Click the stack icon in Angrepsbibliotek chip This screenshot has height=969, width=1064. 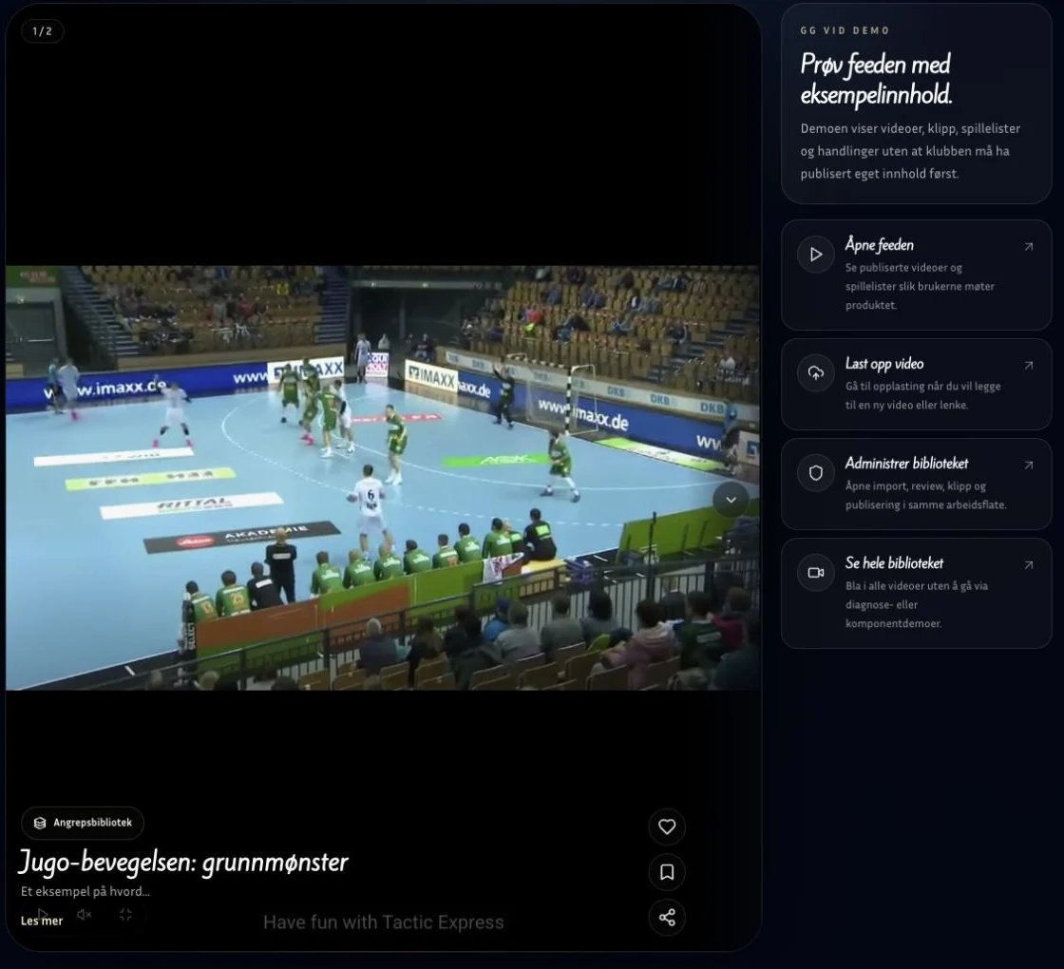pos(40,823)
